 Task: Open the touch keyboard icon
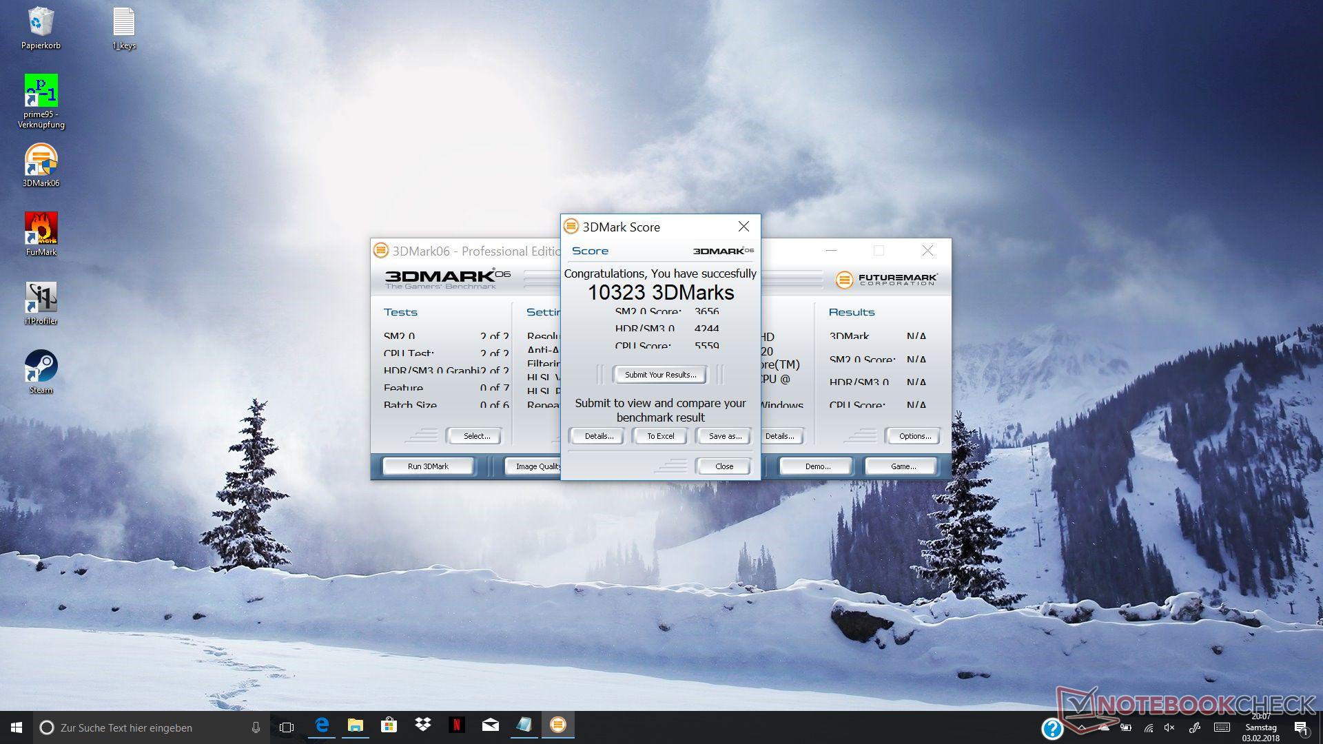[1222, 727]
